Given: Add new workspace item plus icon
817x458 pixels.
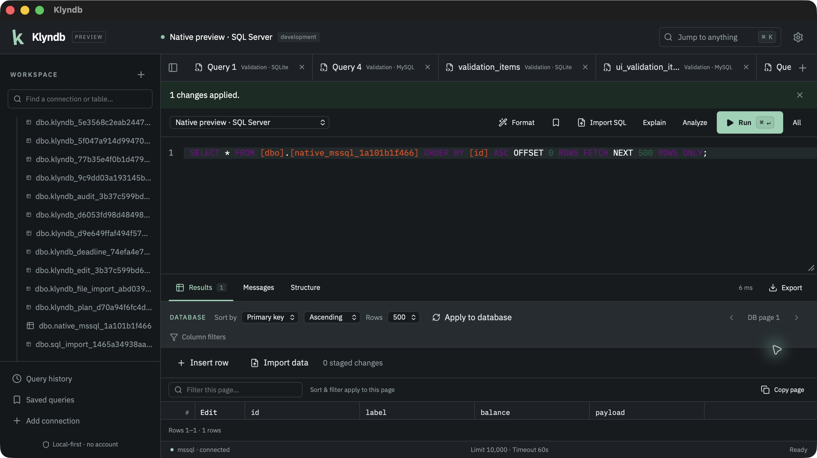Looking at the screenshot, I should (141, 75).
